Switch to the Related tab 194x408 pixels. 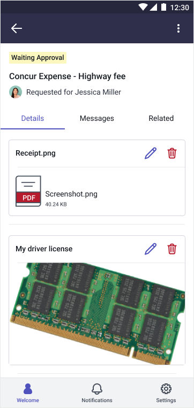tap(161, 118)
